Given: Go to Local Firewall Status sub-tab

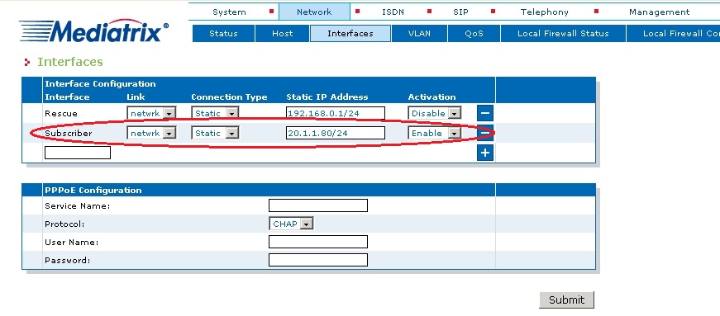Looking at the screenshot, I should [x=563, y=34].
